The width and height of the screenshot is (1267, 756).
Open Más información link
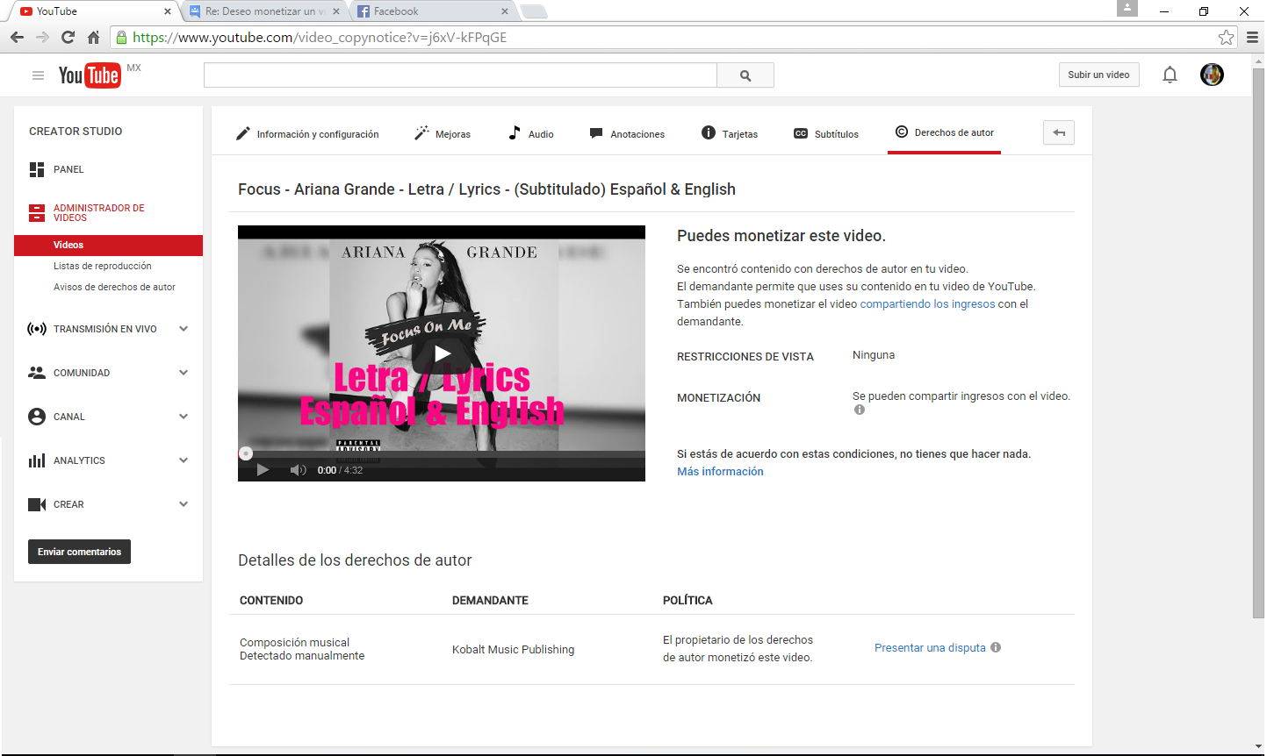tap(720, 472)
